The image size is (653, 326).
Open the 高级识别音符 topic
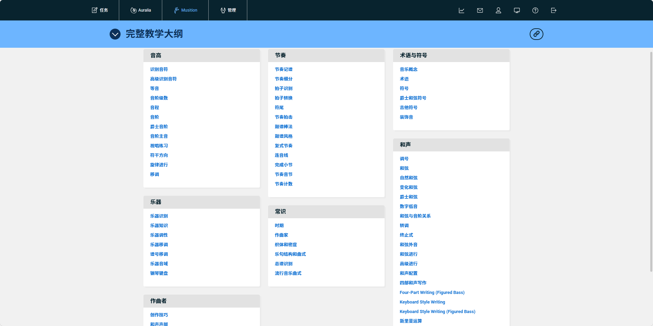163,79
